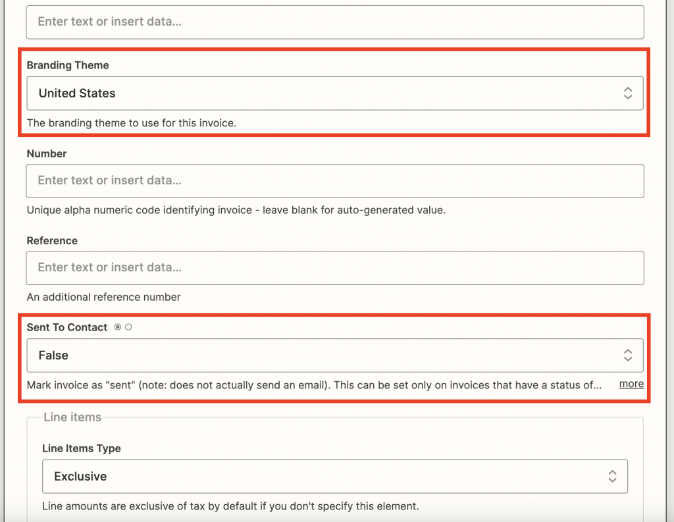Click the 'Branding Theme' label

68,65
